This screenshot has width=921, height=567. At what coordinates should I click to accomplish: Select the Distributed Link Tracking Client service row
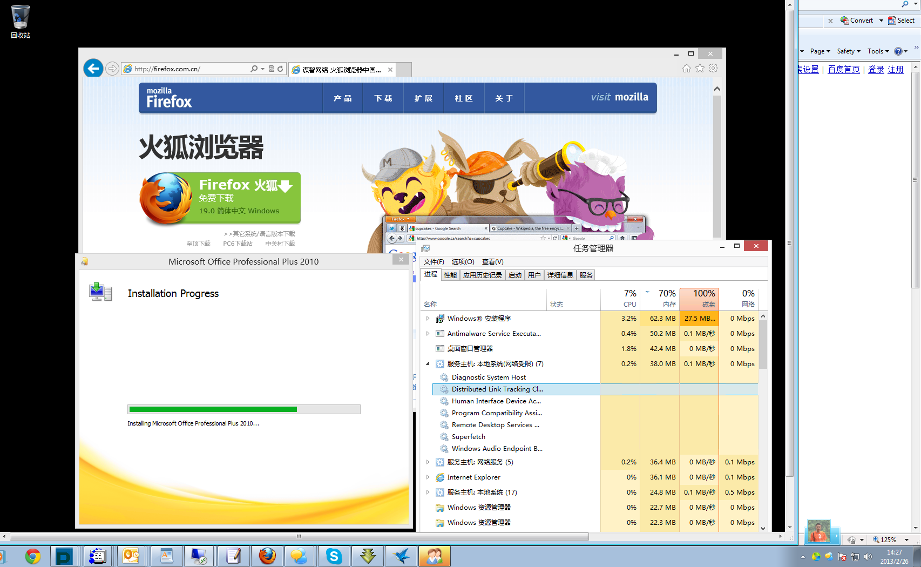pyautogui.click(x=595, y=389)
